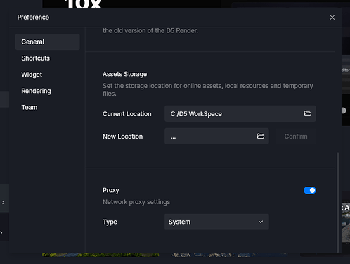350x264 pixels.
Task: Open the proxy Type dropdown
Action: click(x=216, y=222)
